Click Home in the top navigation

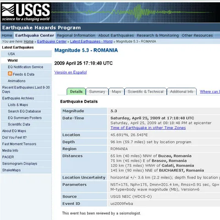click(7, 35)
